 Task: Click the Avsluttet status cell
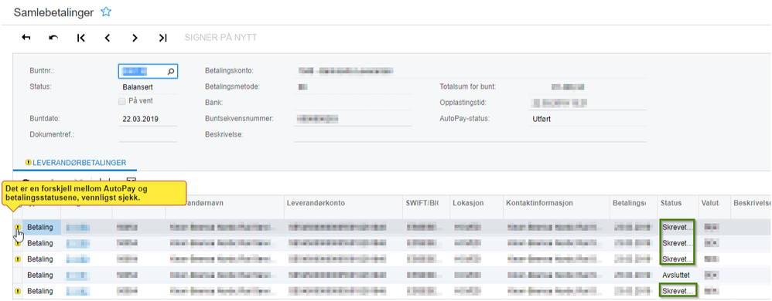(678, 275)
